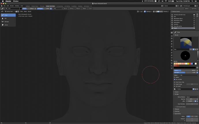Toggle radius pressure sensitivity in header
The image size is (199, 124).
[35, 9]
